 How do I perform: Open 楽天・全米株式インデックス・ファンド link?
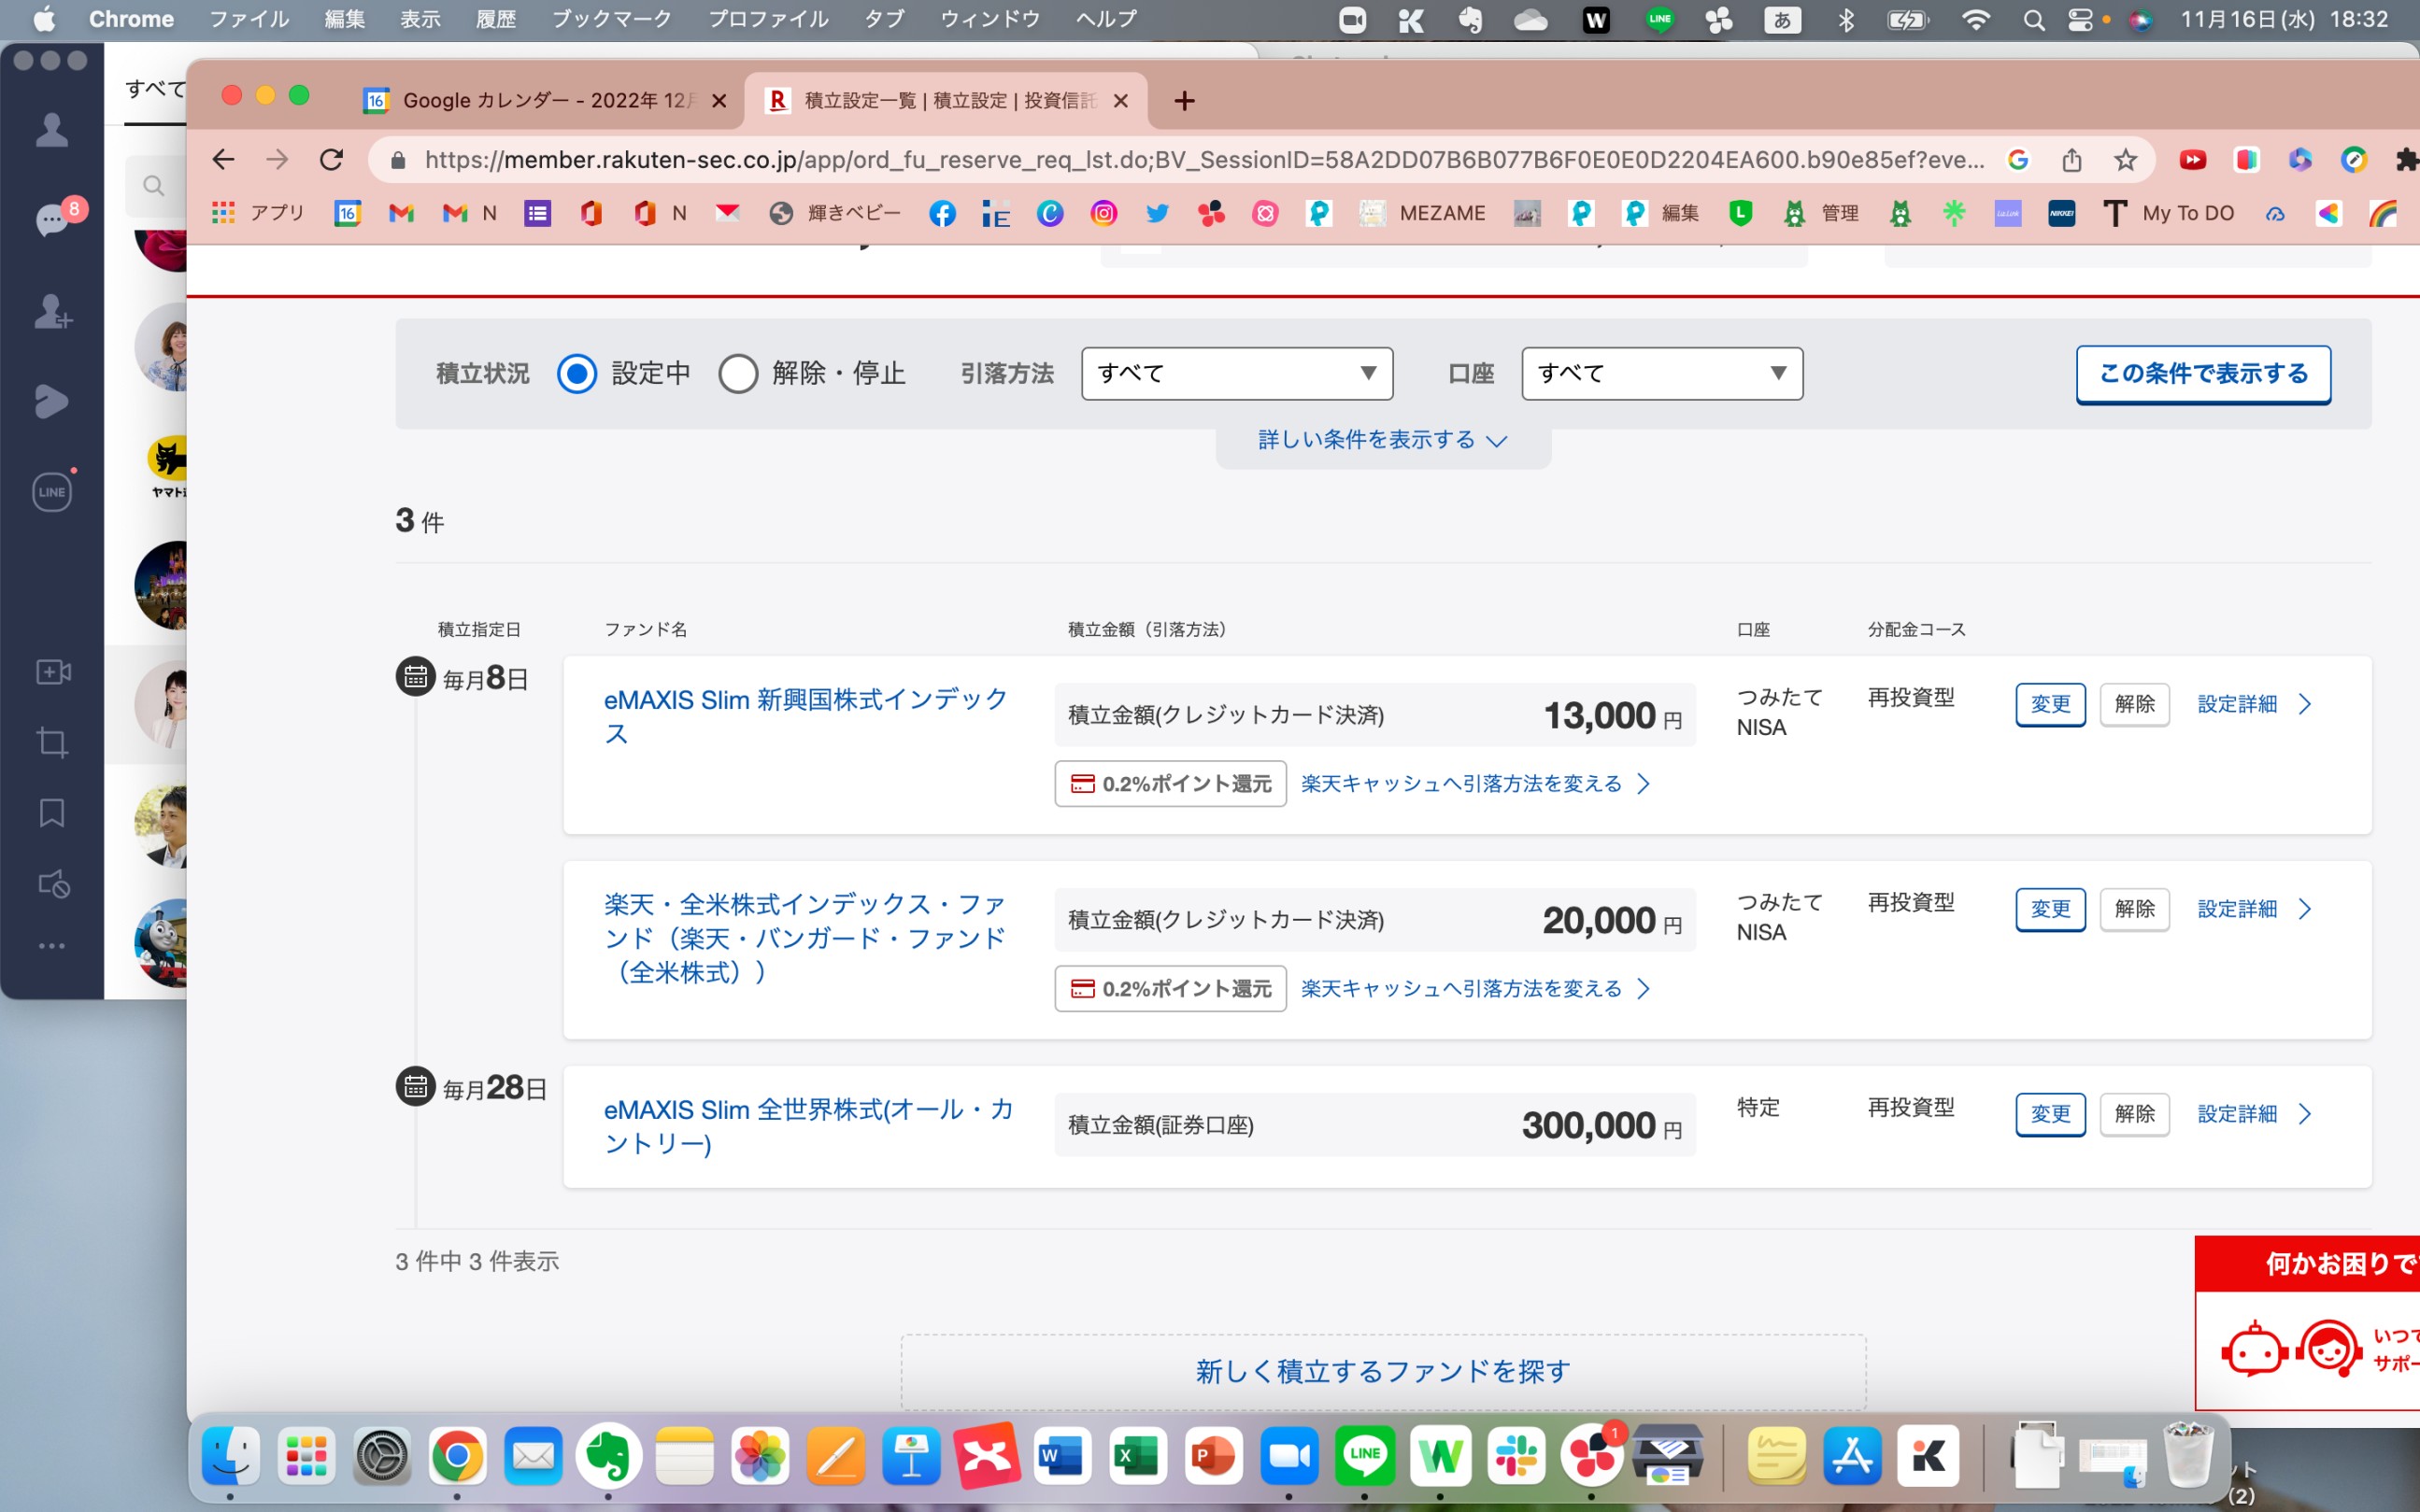point(805,938)
